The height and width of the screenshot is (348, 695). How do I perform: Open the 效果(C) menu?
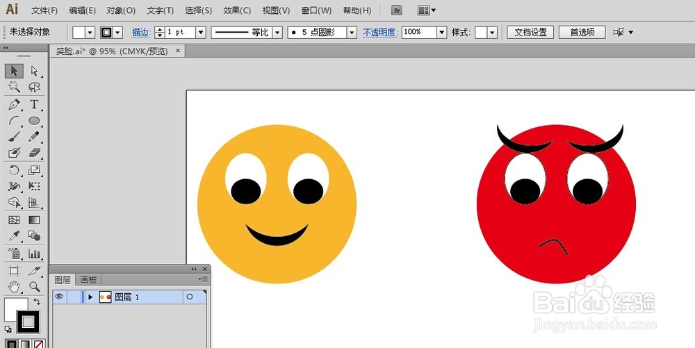(237, 10)
